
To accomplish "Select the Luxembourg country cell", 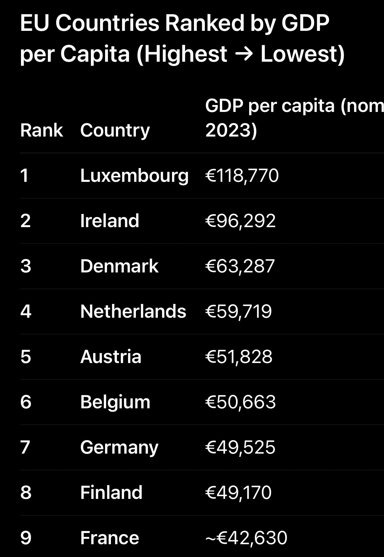I will coord(134,176).
